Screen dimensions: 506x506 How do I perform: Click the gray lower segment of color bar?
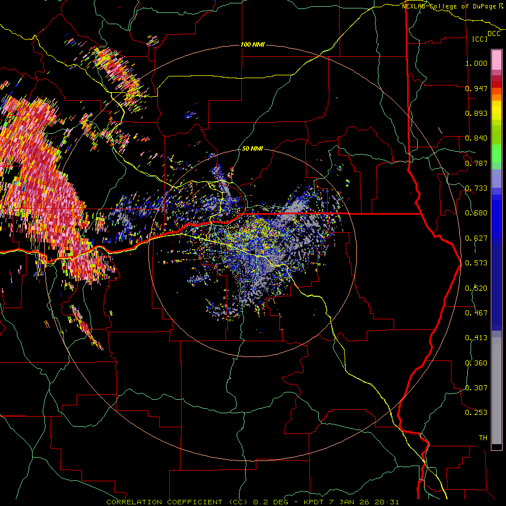click(496, 391)
